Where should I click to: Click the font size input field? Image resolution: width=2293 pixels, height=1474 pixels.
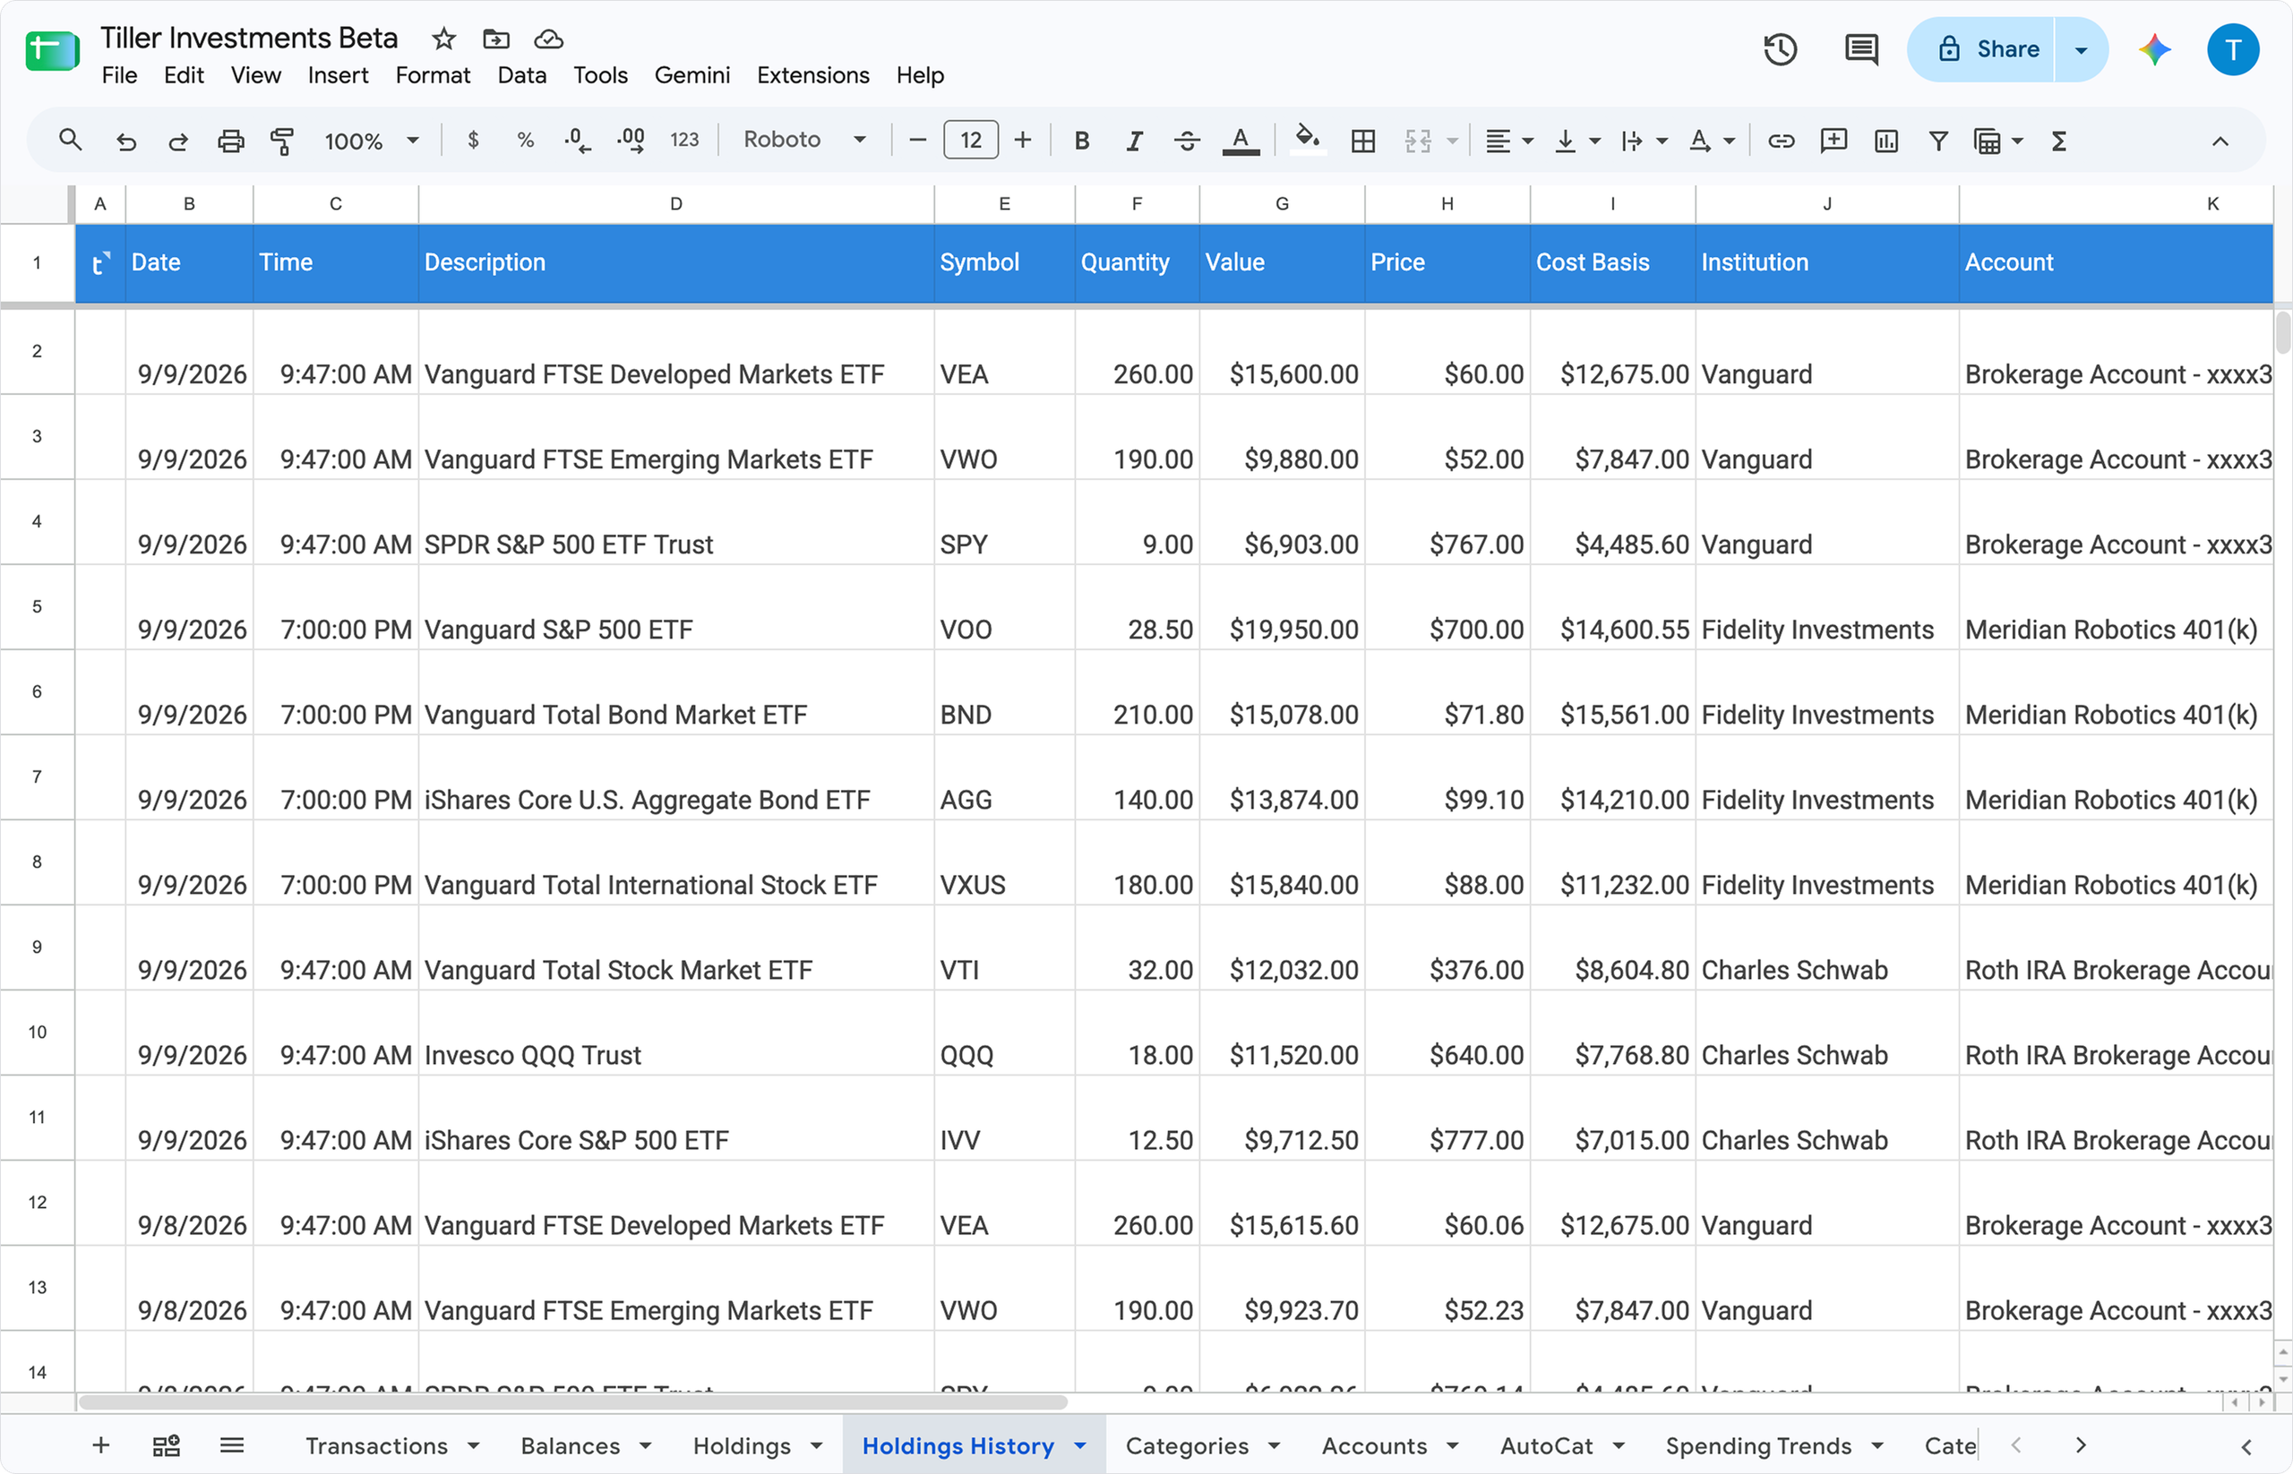coord(971,140)
